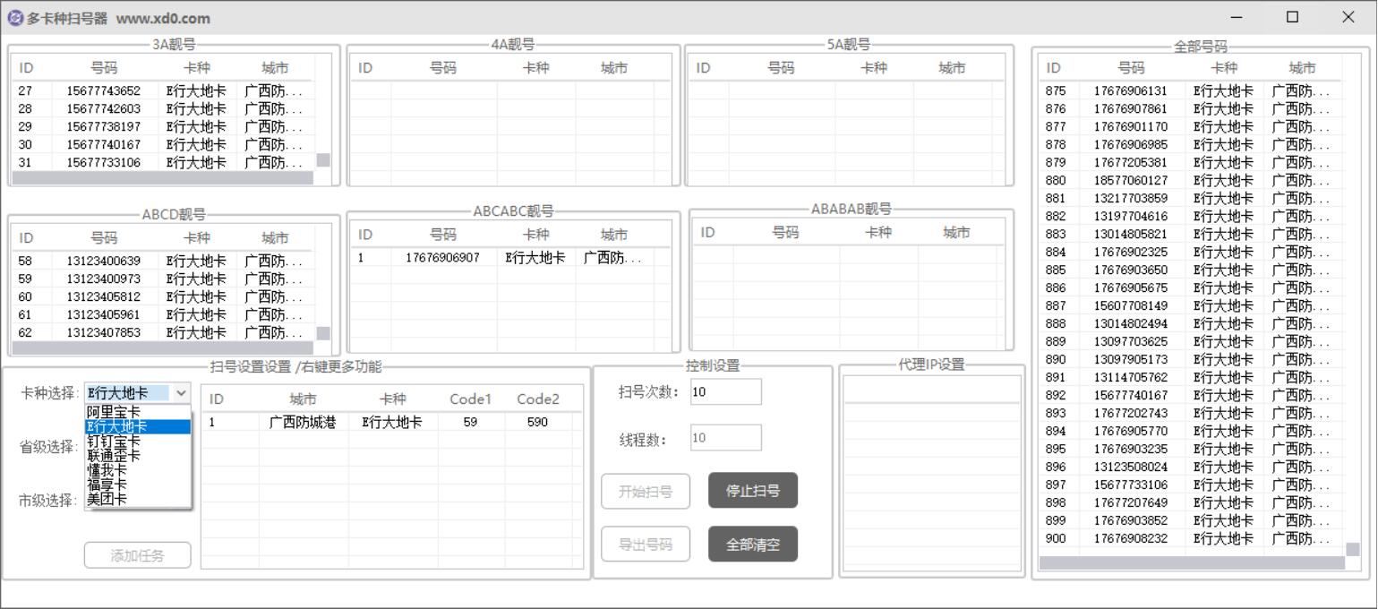This screenshot has width=1378, height=609.
Task: Select number 13197704616 in the 全部号码 list
Action: coord(1131,216)
